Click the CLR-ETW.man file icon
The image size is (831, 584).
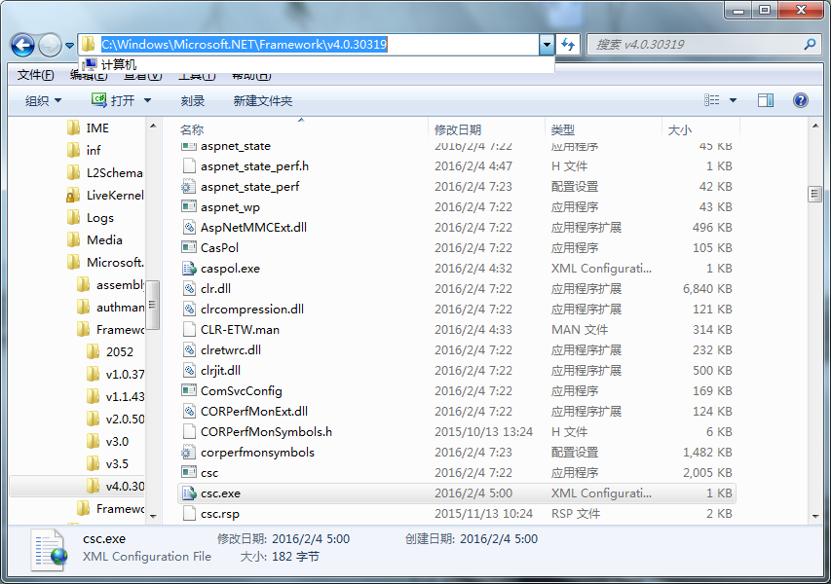[x=189, y=329]
